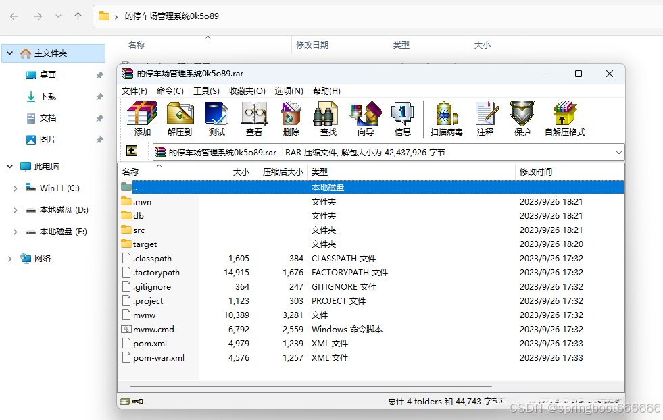Click the address bar breadcrumb chevron
Screen dimensions: 663x420
(x=116, y=17)
